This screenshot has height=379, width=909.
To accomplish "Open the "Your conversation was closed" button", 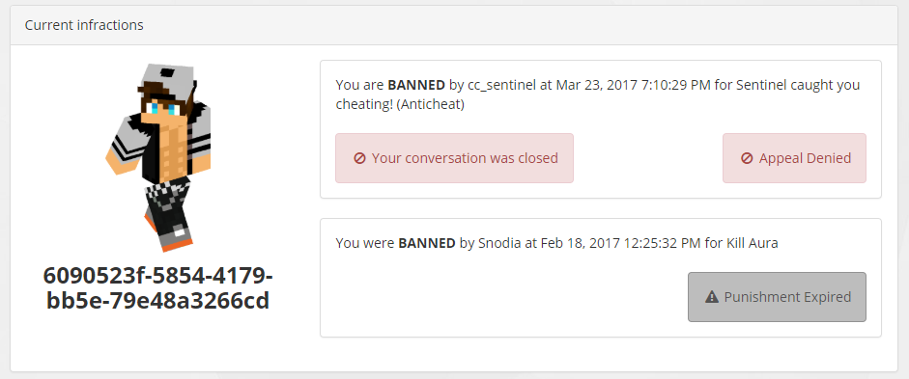I will coord(454,158).
